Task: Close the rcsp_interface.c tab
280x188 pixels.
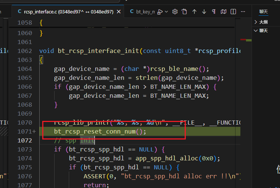Action: click(119, 12)
